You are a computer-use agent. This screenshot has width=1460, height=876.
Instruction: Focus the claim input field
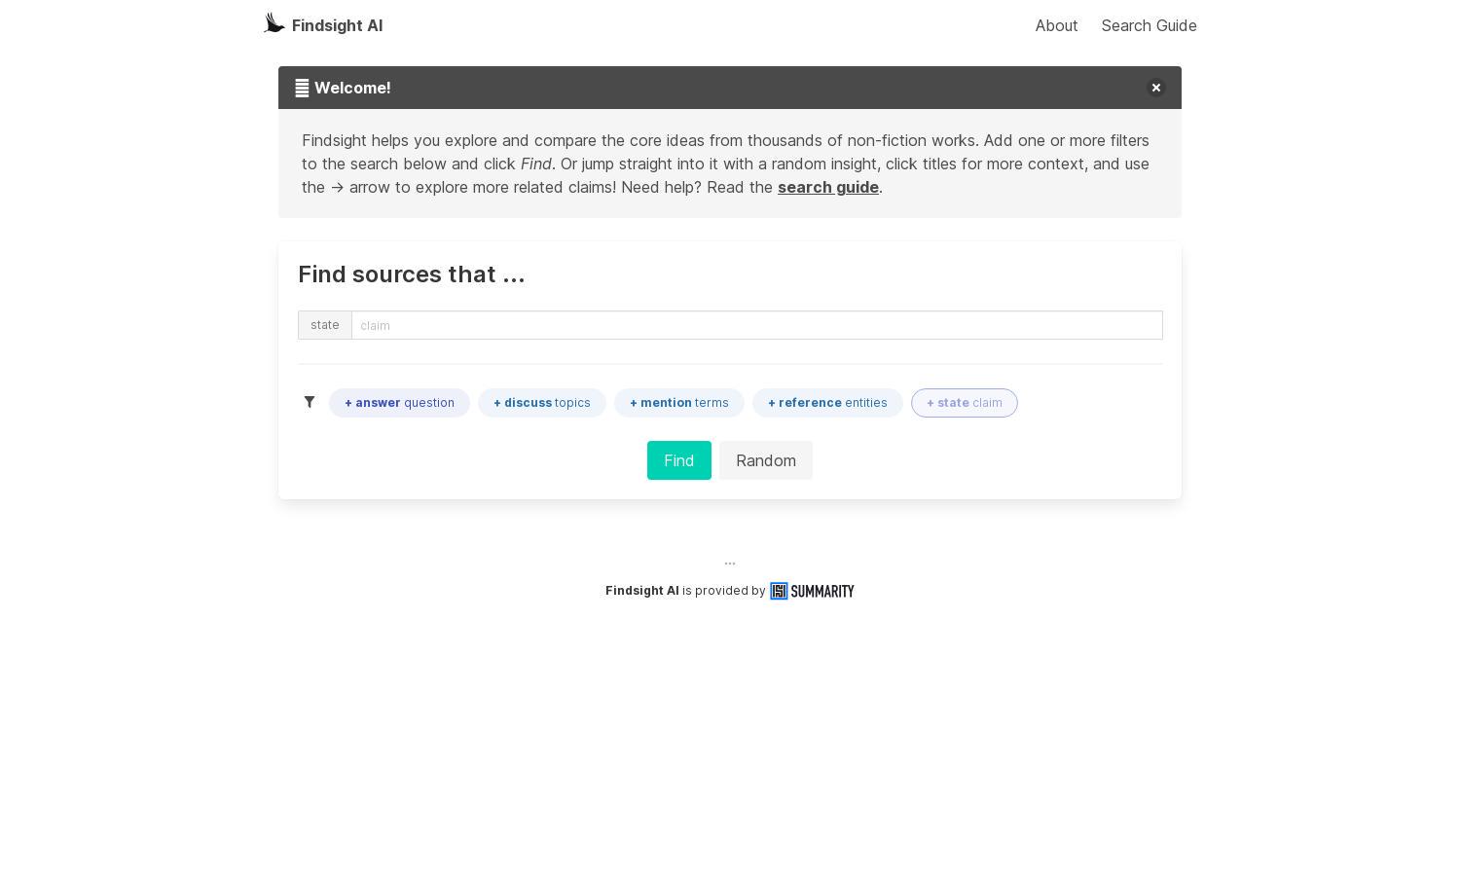(756, 325)
